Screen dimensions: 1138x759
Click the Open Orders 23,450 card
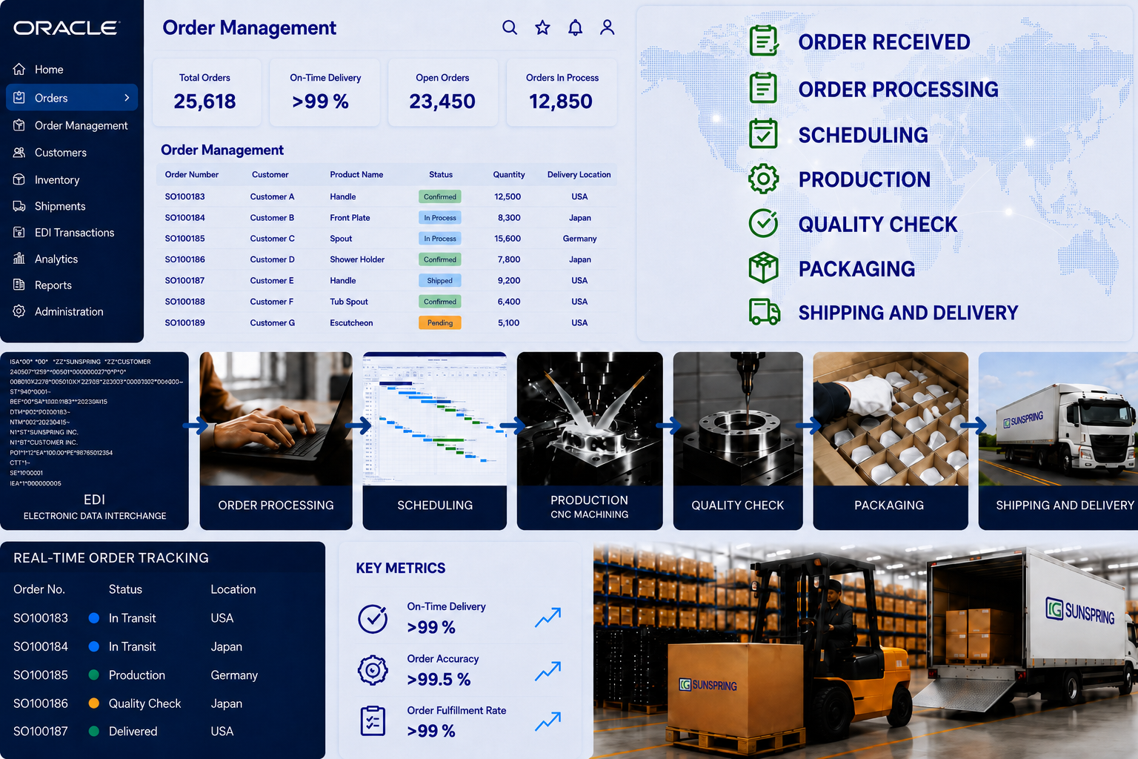coord(442,93)
